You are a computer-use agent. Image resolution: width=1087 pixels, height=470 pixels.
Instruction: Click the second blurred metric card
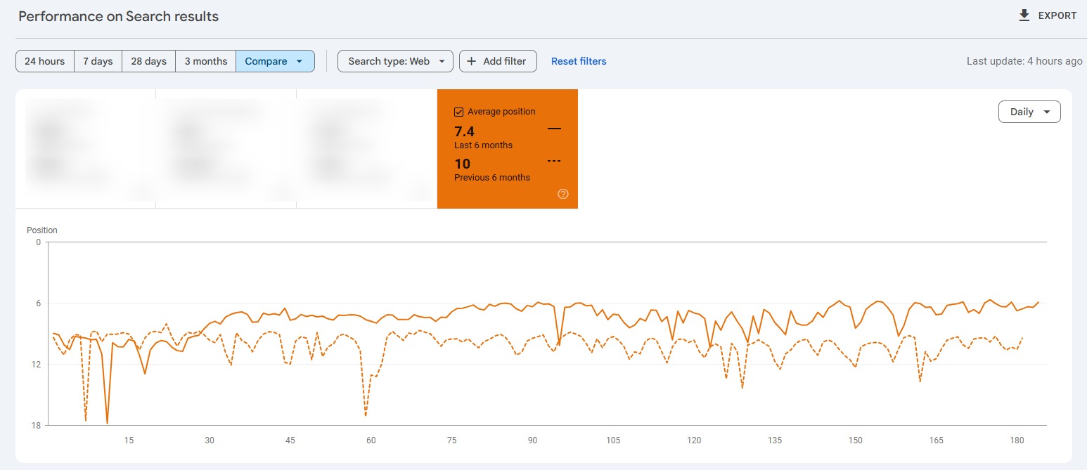coord(226,149)
